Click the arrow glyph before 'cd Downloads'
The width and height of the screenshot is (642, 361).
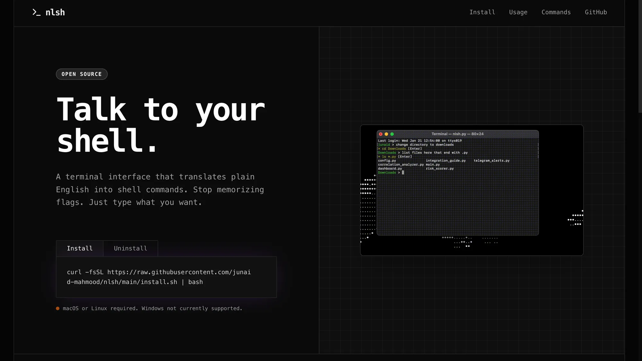pos(379,149)
